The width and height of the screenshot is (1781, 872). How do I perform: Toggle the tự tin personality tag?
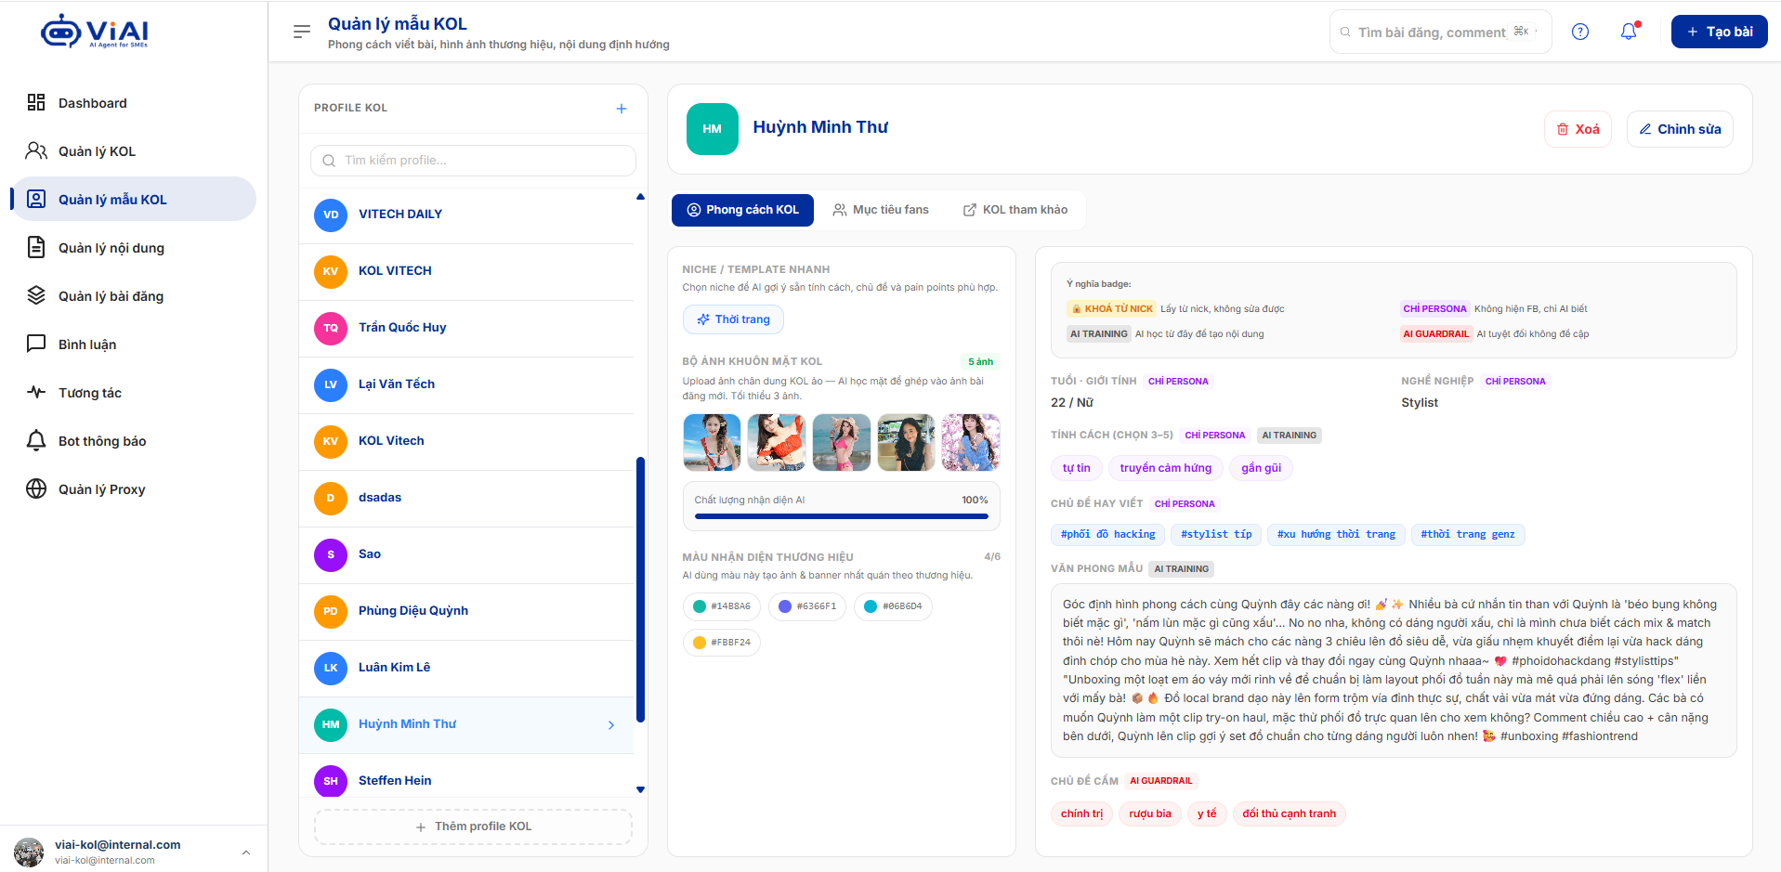(x=1077, y=468)
